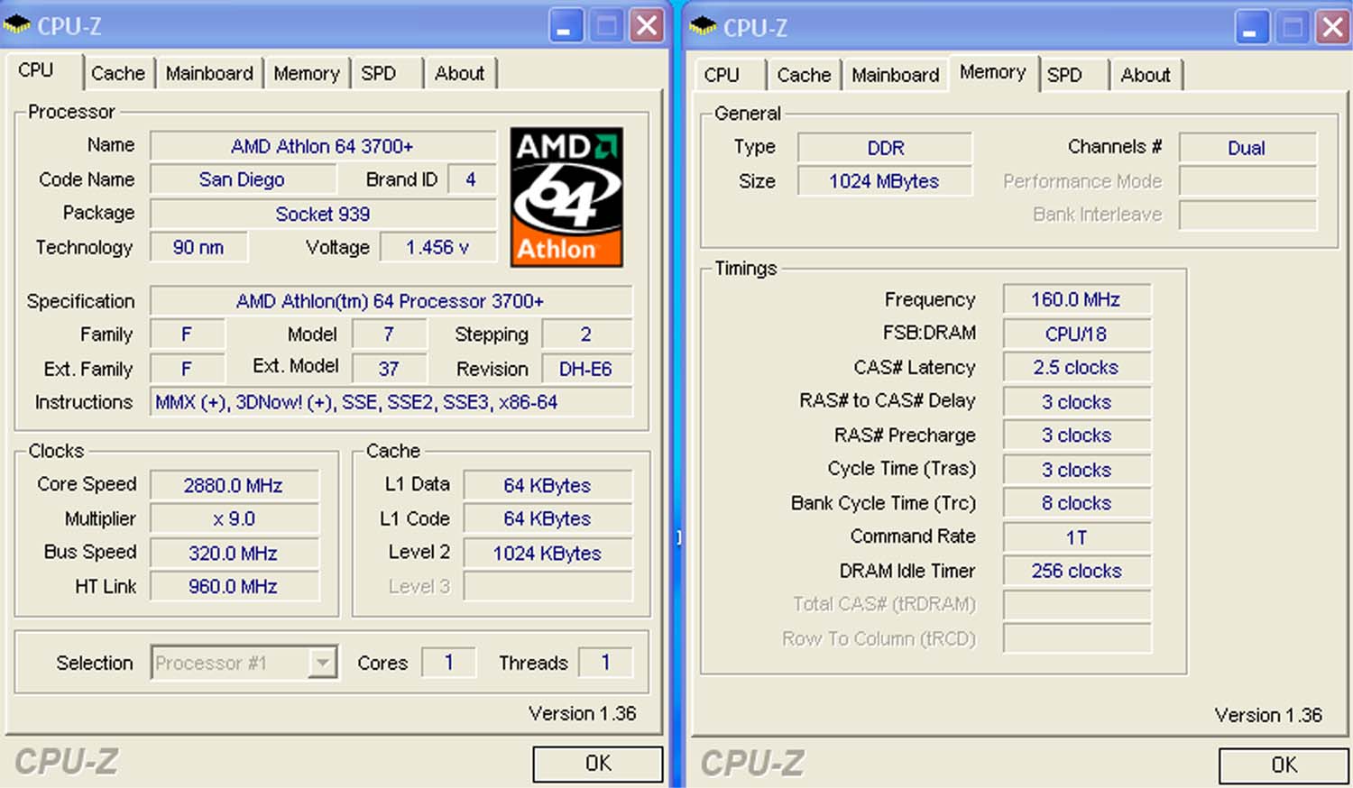
Task: Click the Model value 7 field
Action: pyautogui.click(x=389, y=334)
